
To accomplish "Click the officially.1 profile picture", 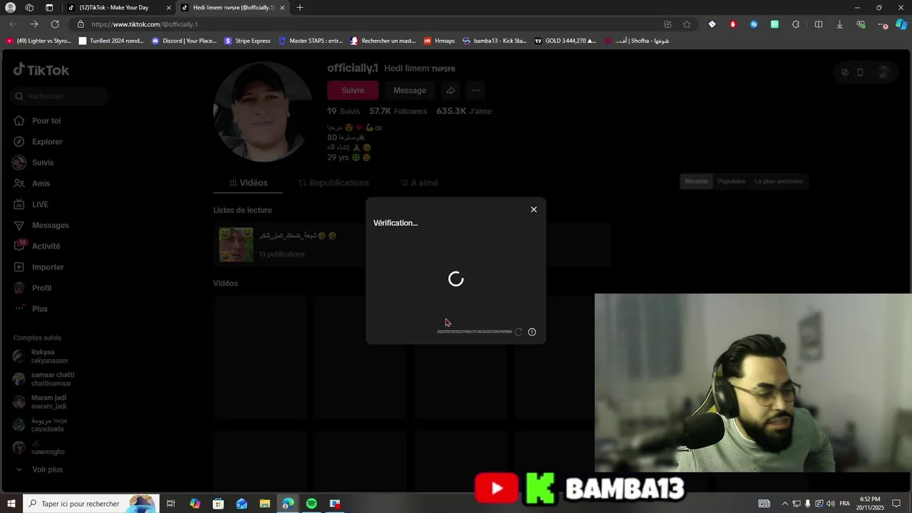I will pos(263,111).
